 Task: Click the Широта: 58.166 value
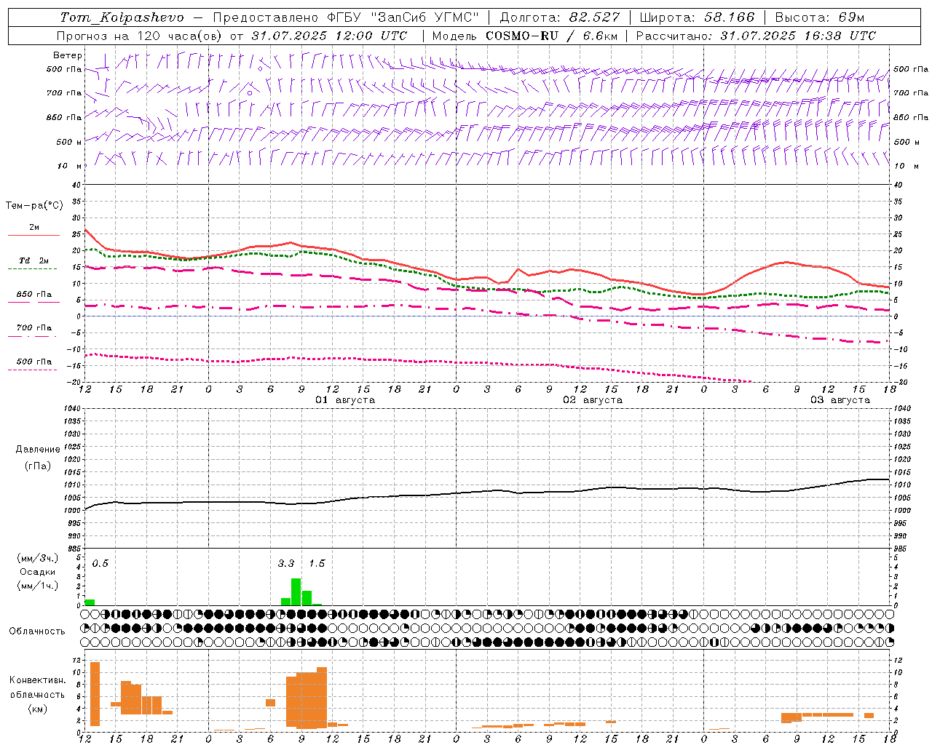[x=698, y=17]
